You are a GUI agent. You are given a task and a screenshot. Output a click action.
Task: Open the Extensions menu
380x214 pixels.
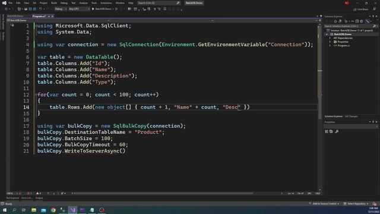(x=106, y=3)
